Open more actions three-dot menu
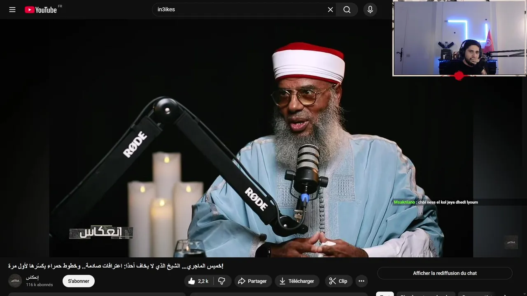The width and height of the screenshot is (527, 296). [x=361, y=281]
